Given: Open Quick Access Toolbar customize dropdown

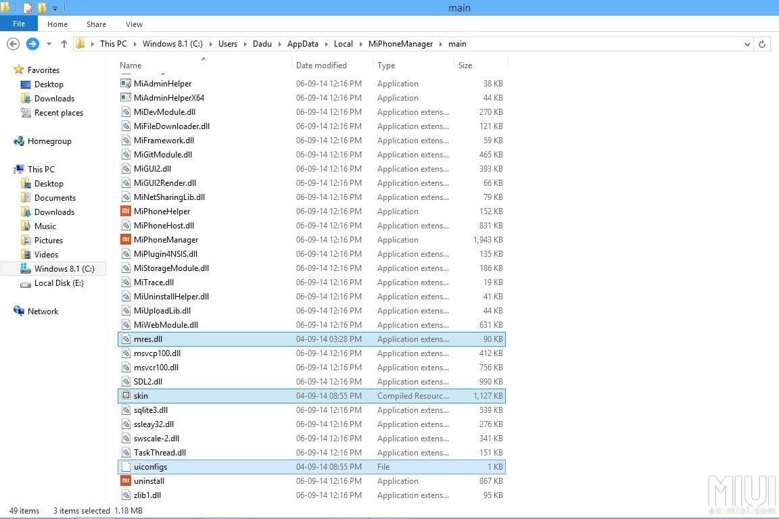Looking at the screenshot, I should (55, 8).
